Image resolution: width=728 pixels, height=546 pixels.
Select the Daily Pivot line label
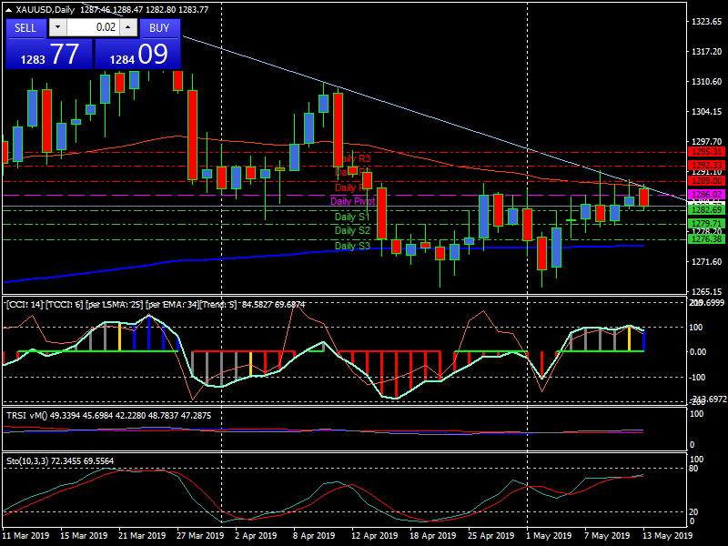pyautogui.click(x=352, y=201)
